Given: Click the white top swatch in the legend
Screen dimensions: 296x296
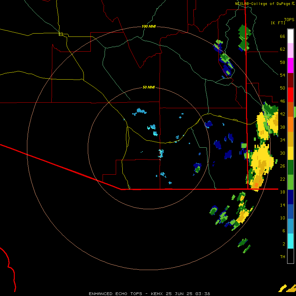Looking at the screenshot, I should pos(290,36).
